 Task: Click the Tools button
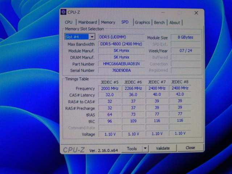pos(132,148)
